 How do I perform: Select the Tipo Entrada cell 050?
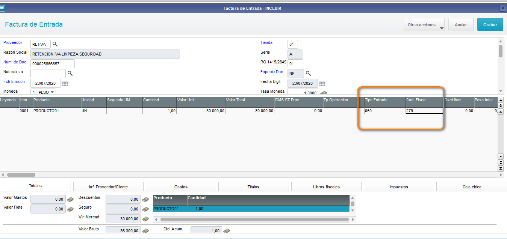tap(385, 111)
